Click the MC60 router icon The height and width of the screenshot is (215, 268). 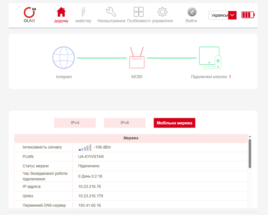[137, 58]
